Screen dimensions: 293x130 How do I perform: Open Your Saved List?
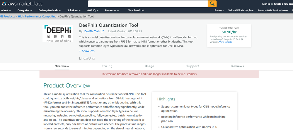pos(136,10)
